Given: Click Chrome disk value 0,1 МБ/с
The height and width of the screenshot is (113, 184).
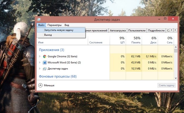Looking at the screenshot, I should click(x=151, y=57).
